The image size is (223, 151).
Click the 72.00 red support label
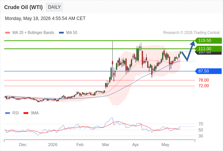[x=204, y=86]
